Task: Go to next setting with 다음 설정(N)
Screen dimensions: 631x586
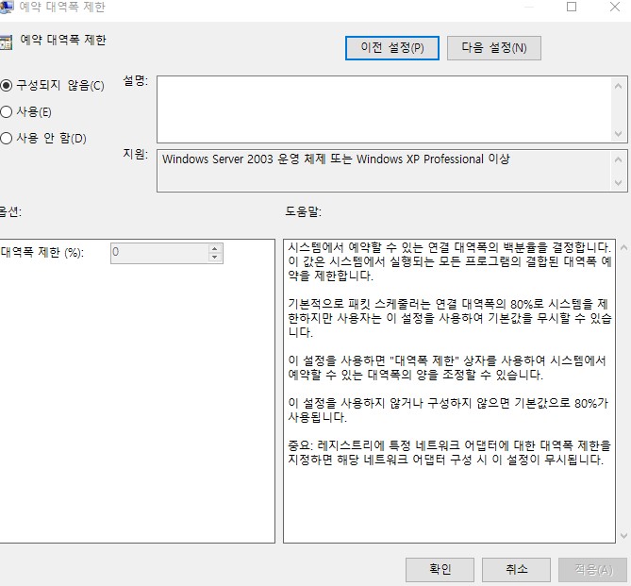Action: pyautogui.click(x=494, y=47)
